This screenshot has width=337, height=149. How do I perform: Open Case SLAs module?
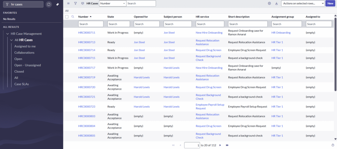21,84
